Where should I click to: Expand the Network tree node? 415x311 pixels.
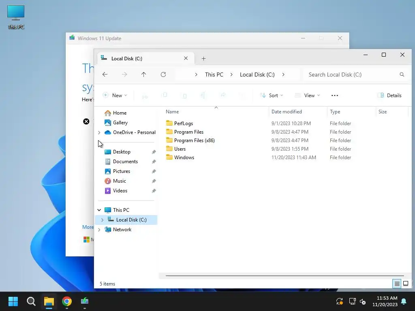coord(99,230)
